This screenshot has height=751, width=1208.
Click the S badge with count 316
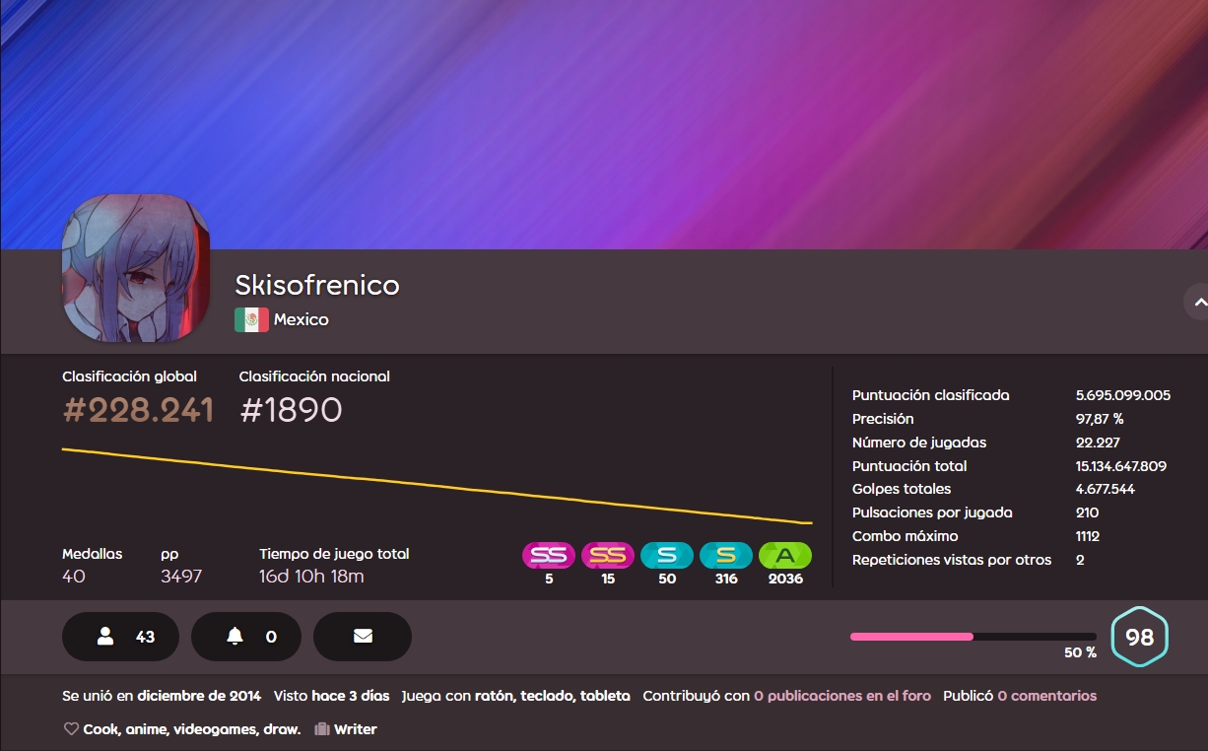point(726,556)
